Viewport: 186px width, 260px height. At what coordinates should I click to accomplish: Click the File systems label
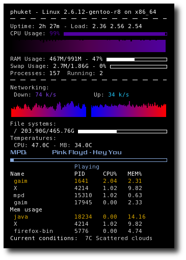[x=33, y=124]
